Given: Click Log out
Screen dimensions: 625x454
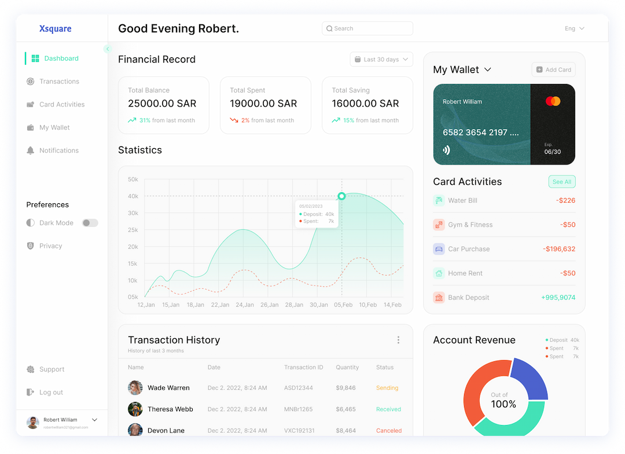Looking at the screenshot, I should (51, 392).
